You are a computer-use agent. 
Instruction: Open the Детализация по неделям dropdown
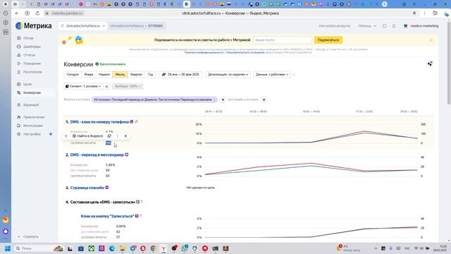[228, 74]
